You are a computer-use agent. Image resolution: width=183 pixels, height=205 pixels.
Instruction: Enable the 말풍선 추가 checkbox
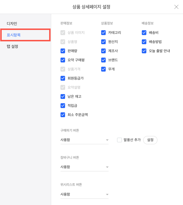(119, 140)
